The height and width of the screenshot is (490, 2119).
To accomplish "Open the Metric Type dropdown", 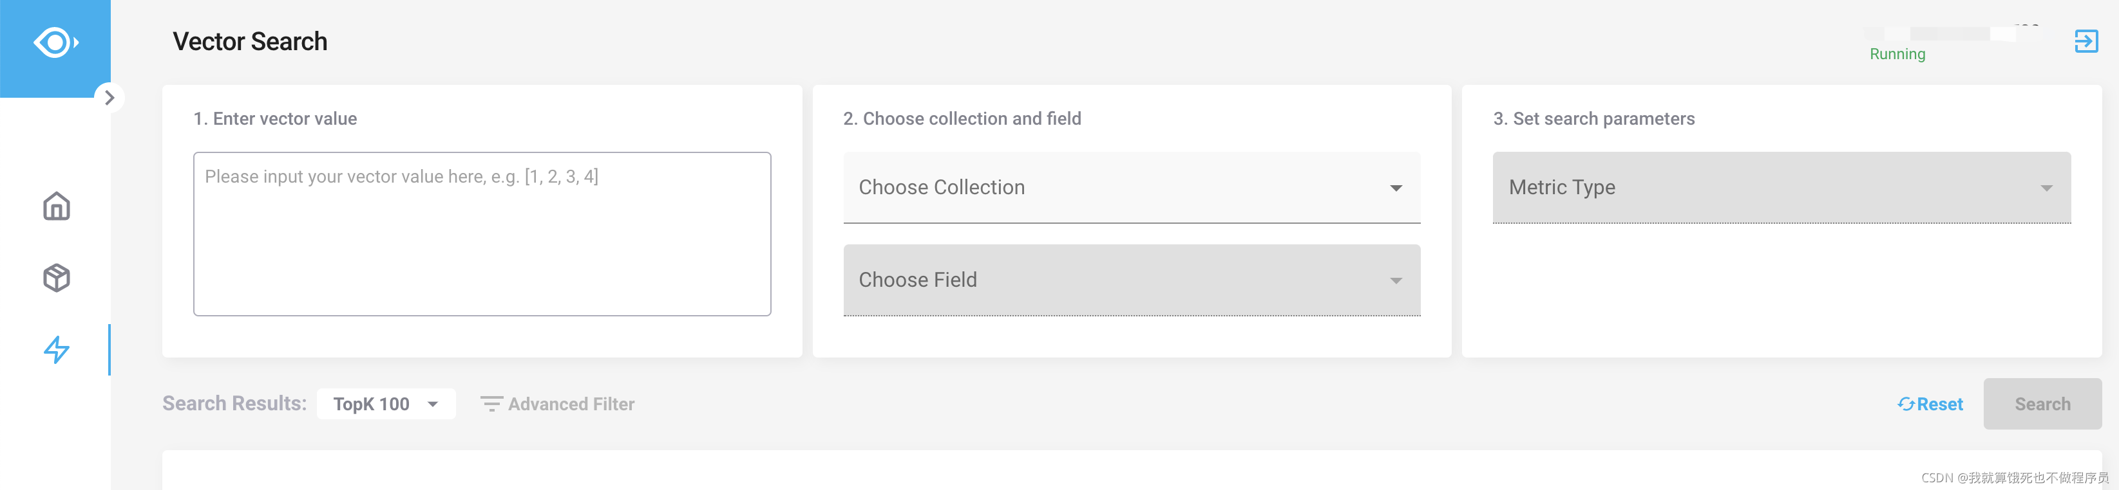I will [x=1780, y=188].
